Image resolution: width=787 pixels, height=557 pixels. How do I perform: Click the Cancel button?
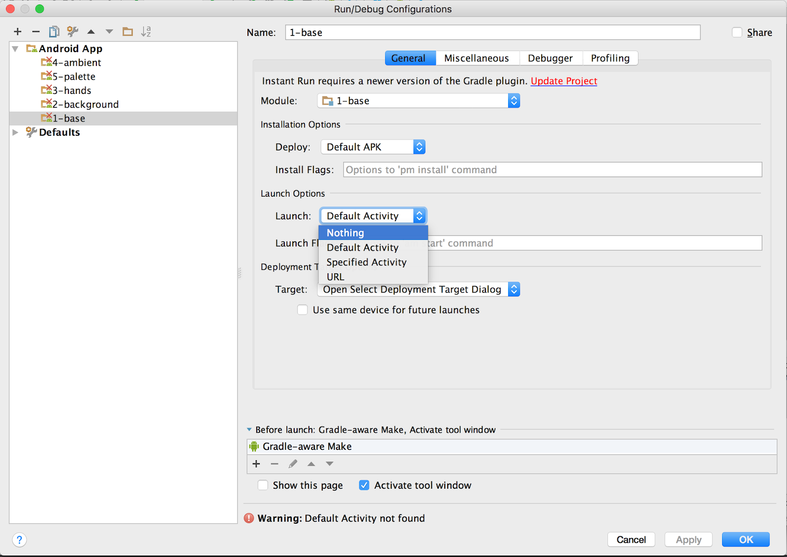pyautogui.click(x=631, y=540)
